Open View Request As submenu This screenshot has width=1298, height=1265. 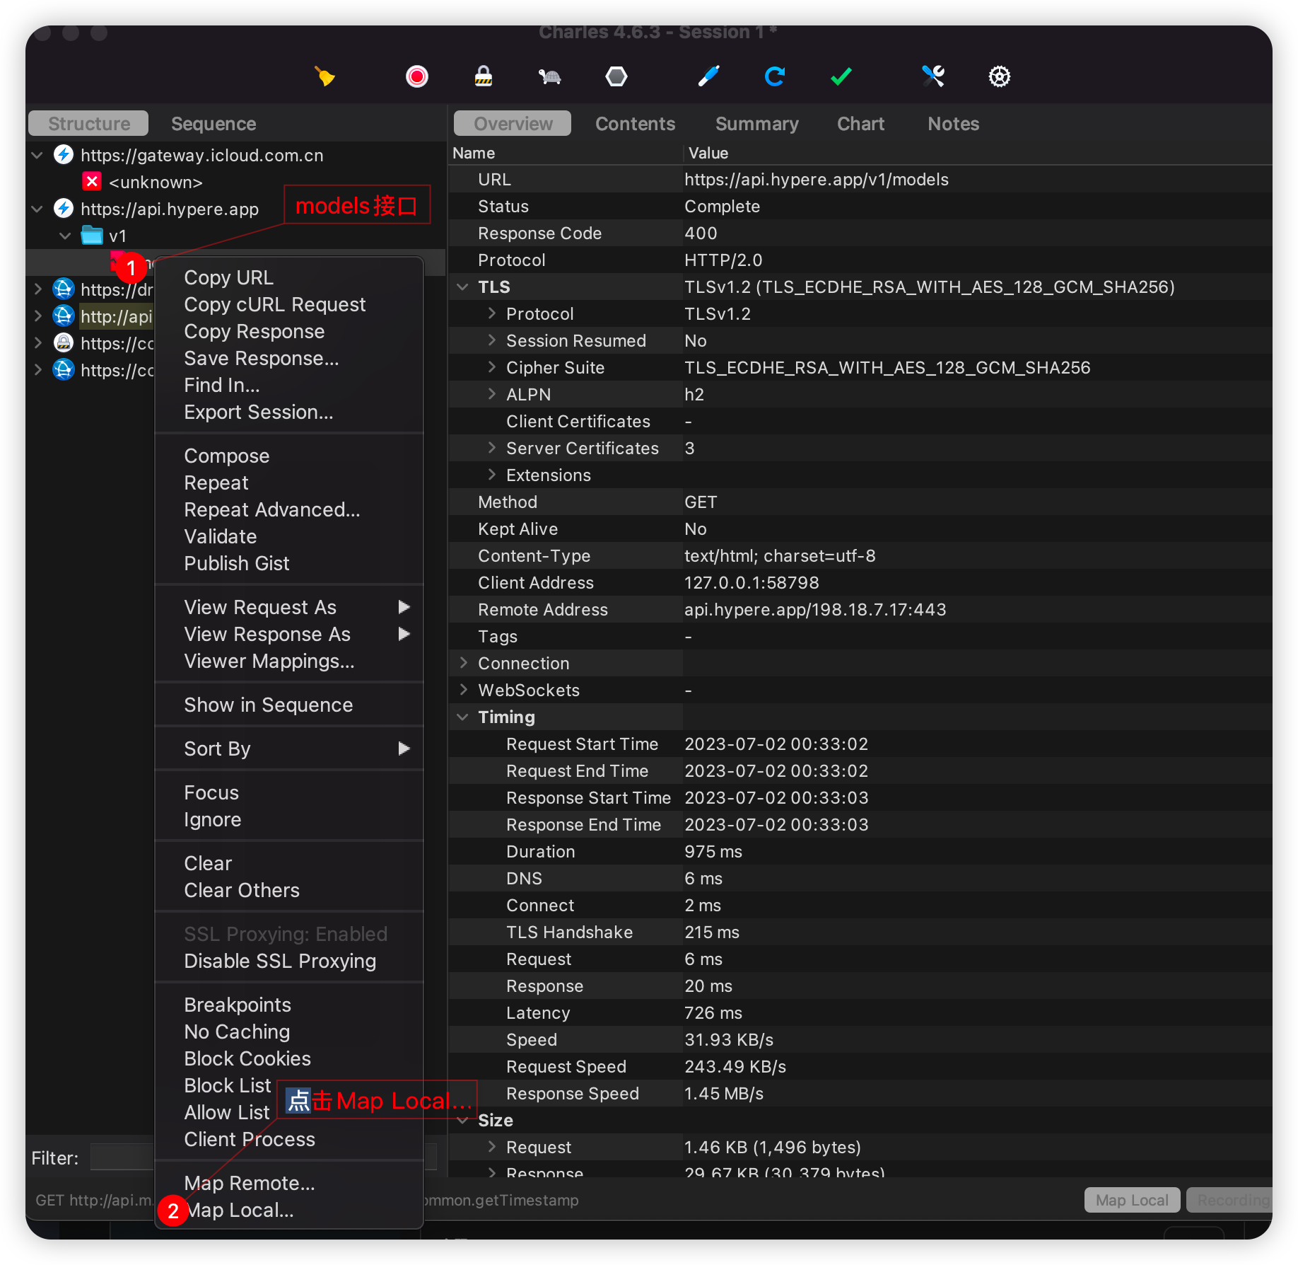(x=289, y=607)
